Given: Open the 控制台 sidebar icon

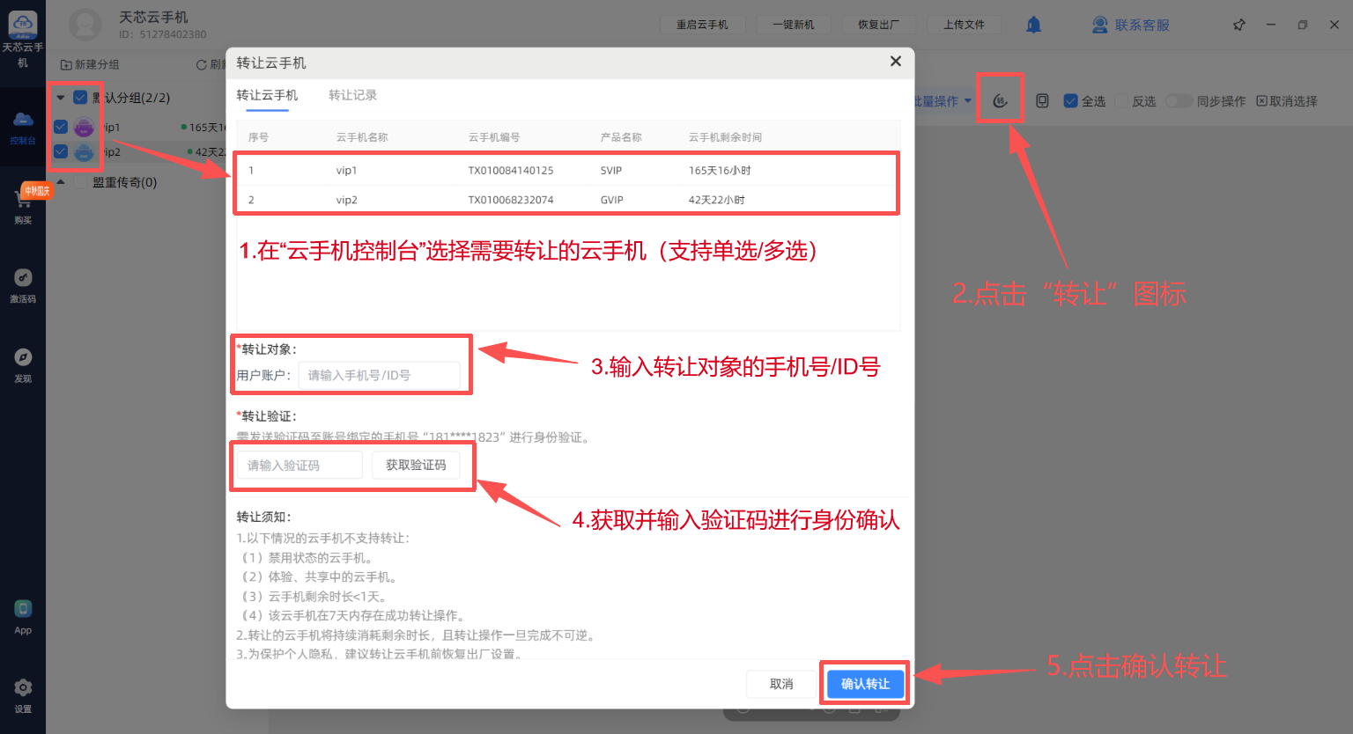Looking at the screenshot, I should 23,127.
